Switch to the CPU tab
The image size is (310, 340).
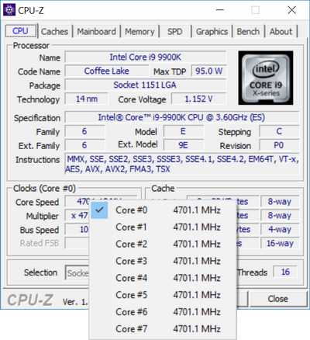(x=21, y=31)
